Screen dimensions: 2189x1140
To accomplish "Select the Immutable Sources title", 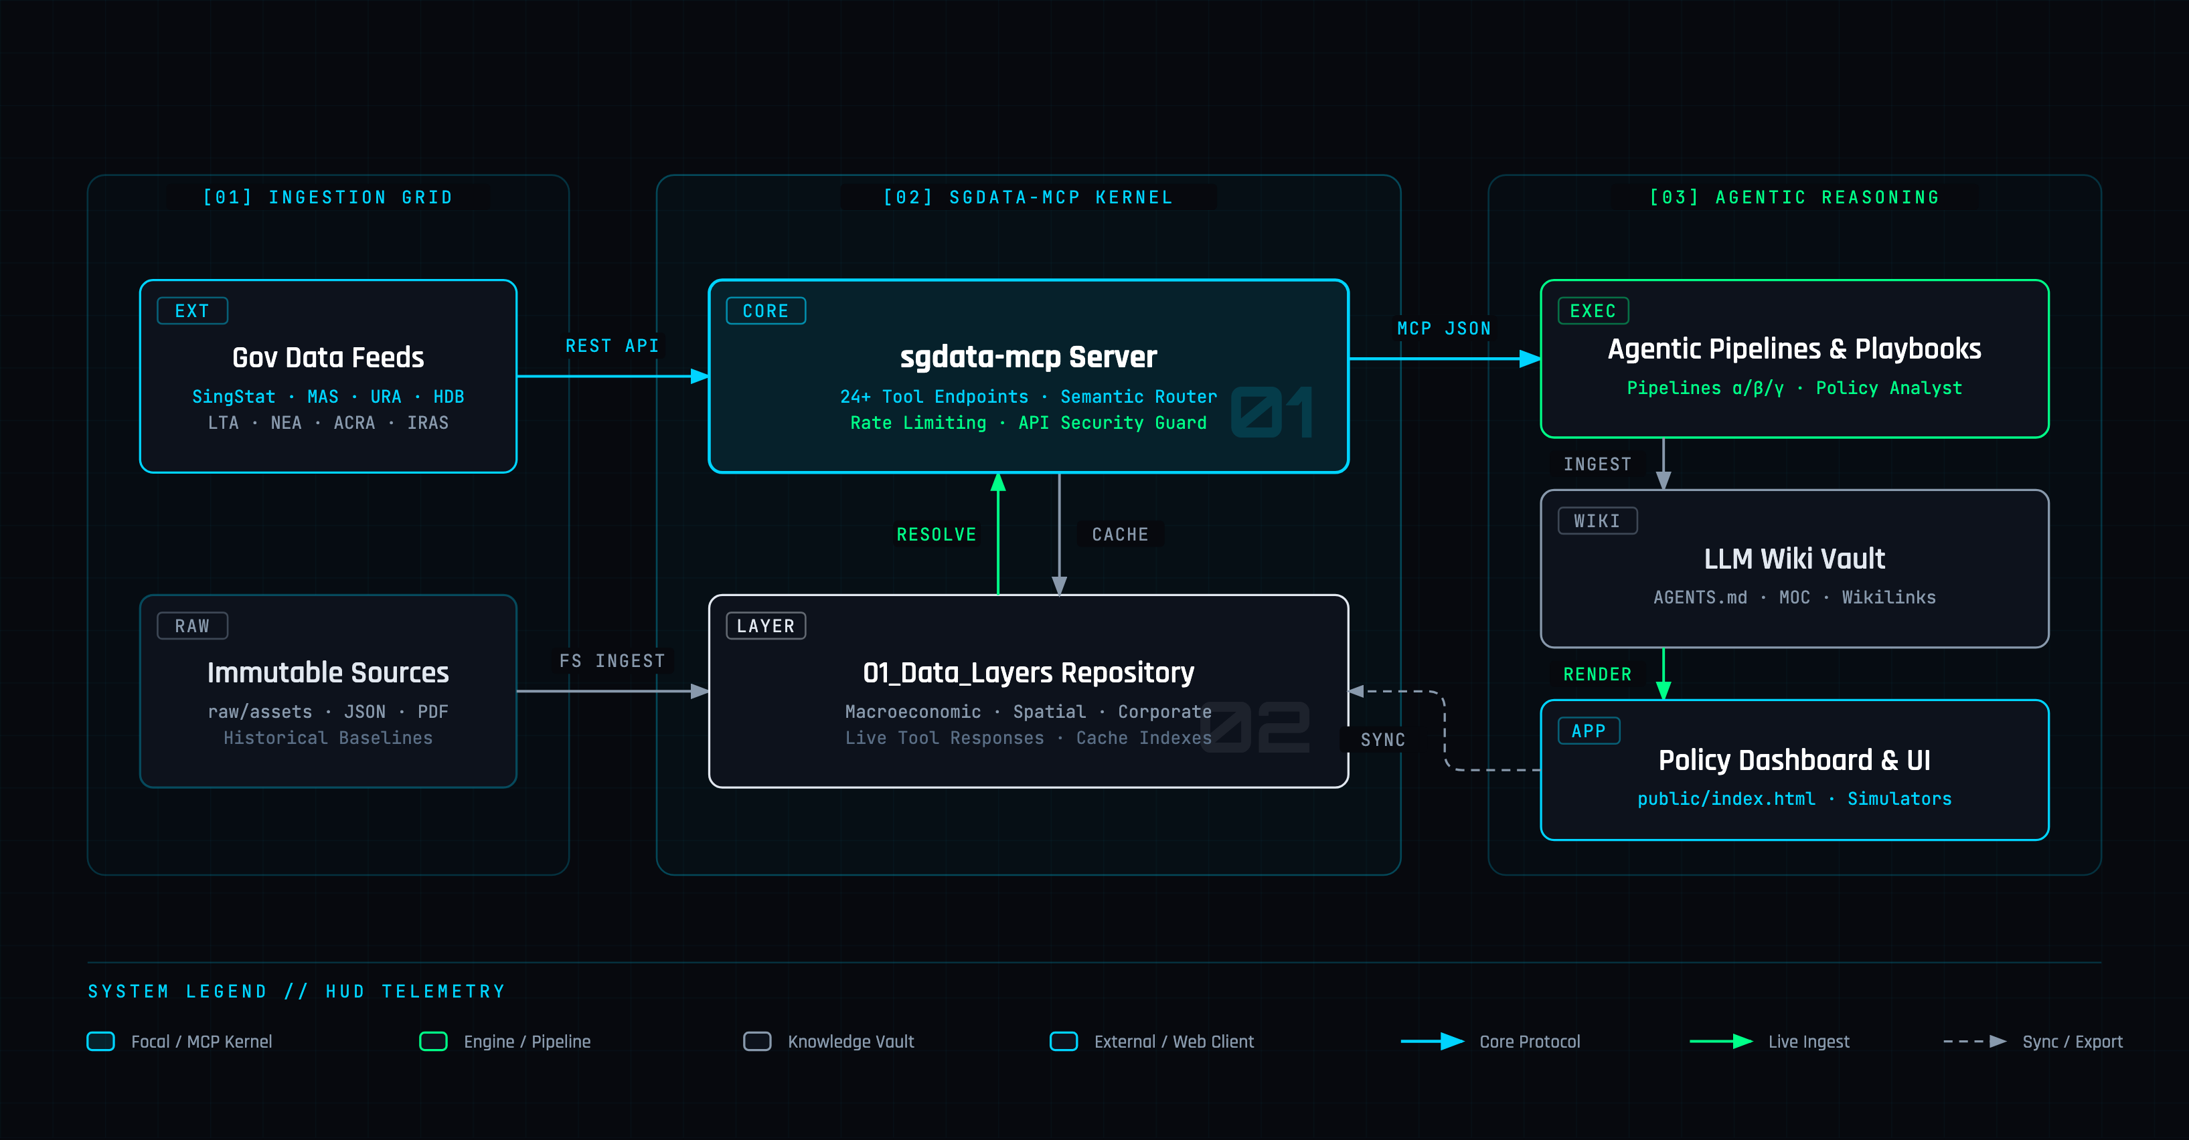I will 328,673.
